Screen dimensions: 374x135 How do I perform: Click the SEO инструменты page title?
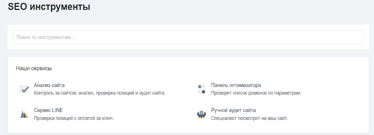pos(49,7)
